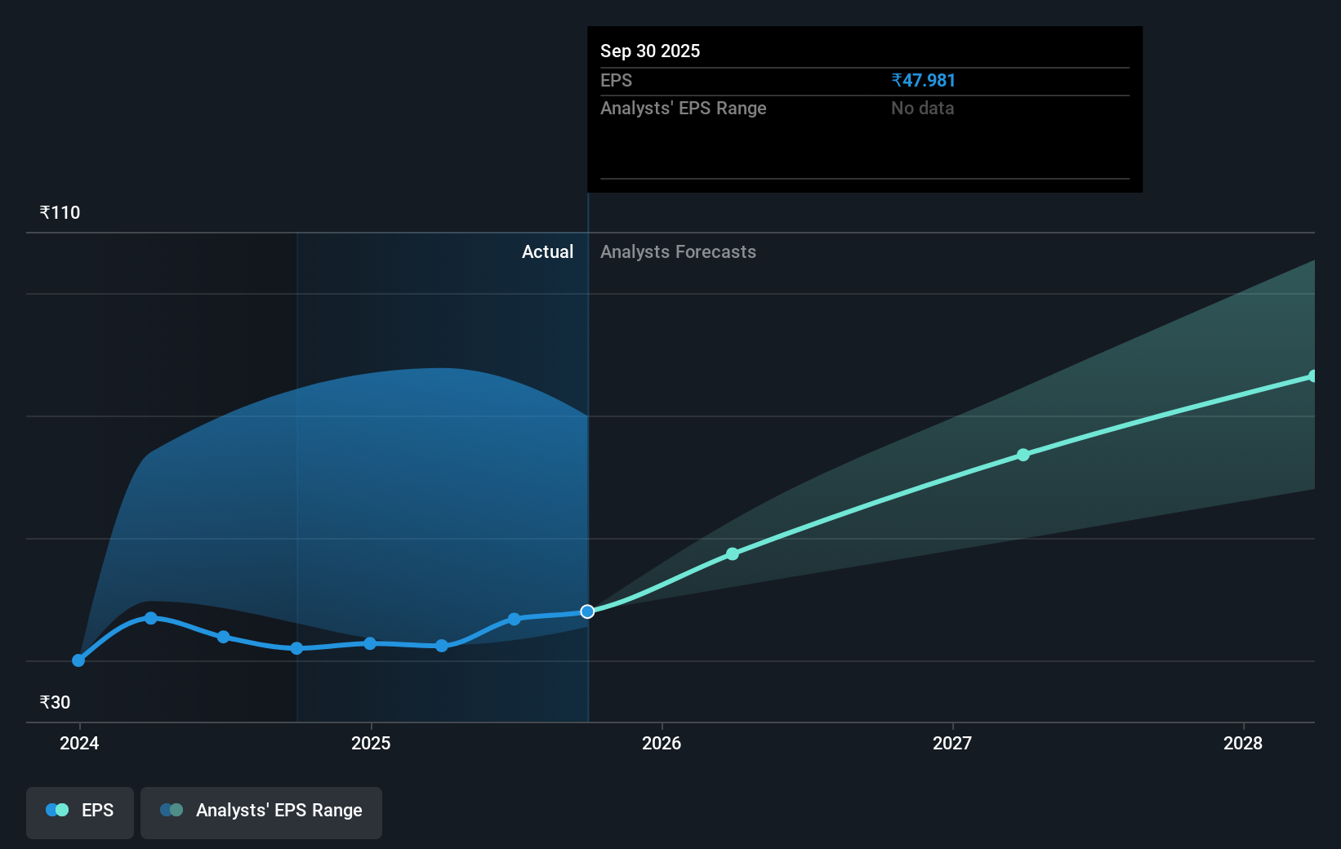The width and height of the screenshot is (1341, 849).
Task: Select the Sep 30 2025 EPS data point
Action: pyautogui.click(x=587, y=611)
